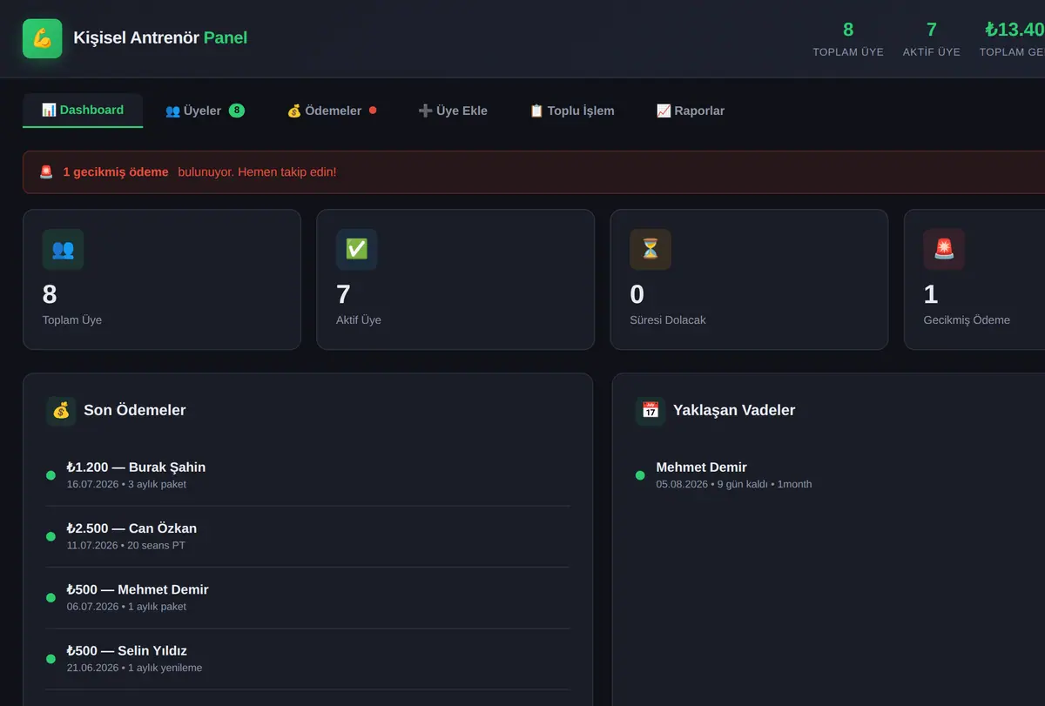Click the money bag icon beside Son Ödemeler
Viewport: 1045px width, 706px height.
(x=61, y=411)
